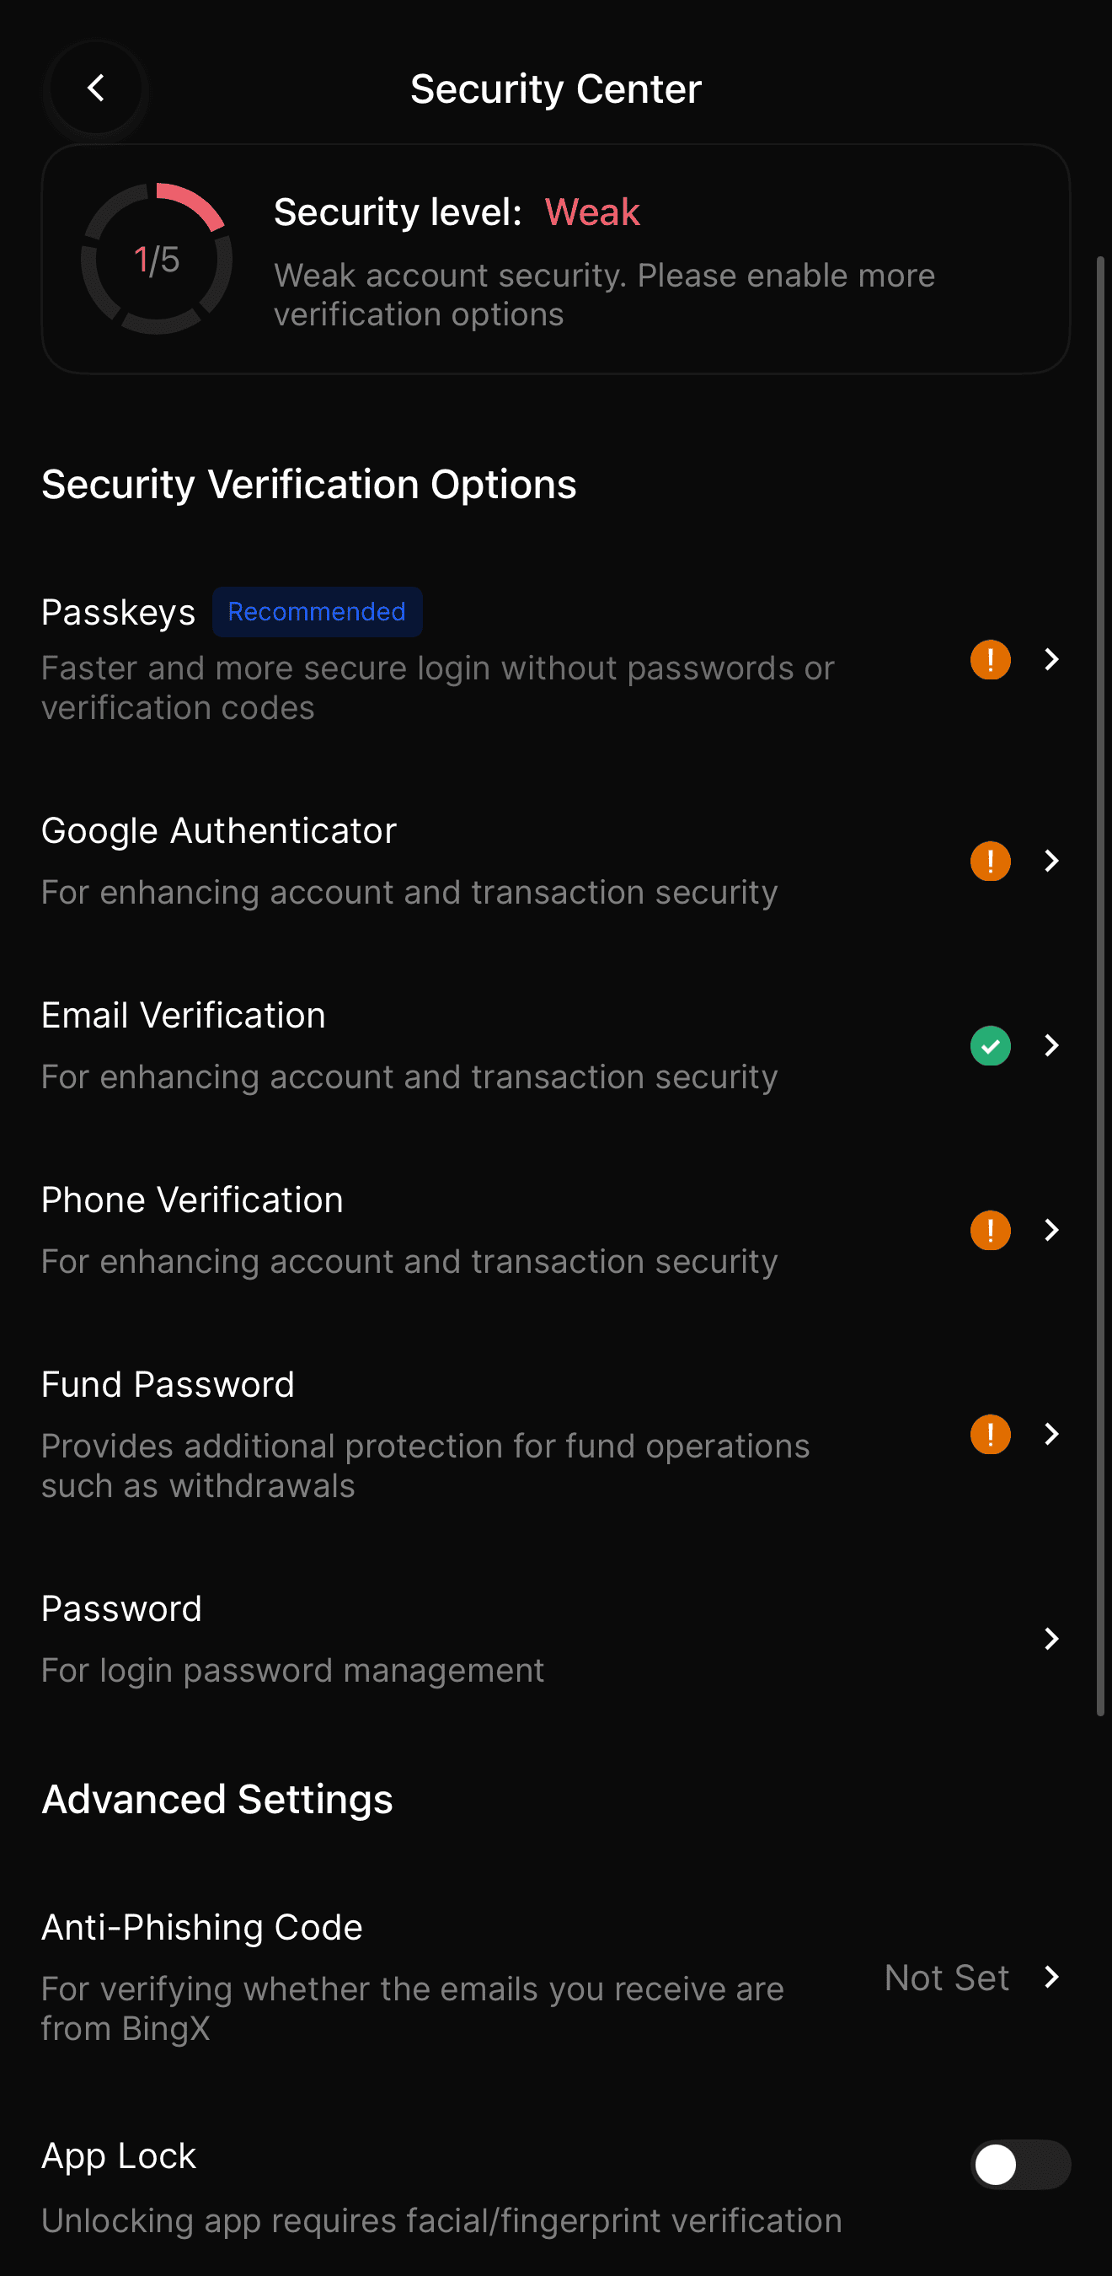Viewport: 1112px width, 2276px height.
Task: Click the red Weak security level label
Action: (x=591, y=212)
